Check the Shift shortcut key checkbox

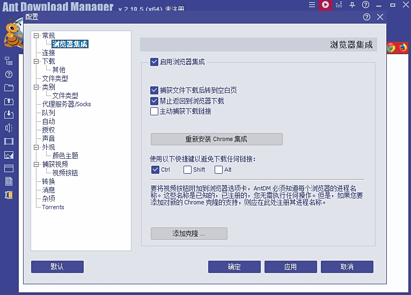(187, 170)
